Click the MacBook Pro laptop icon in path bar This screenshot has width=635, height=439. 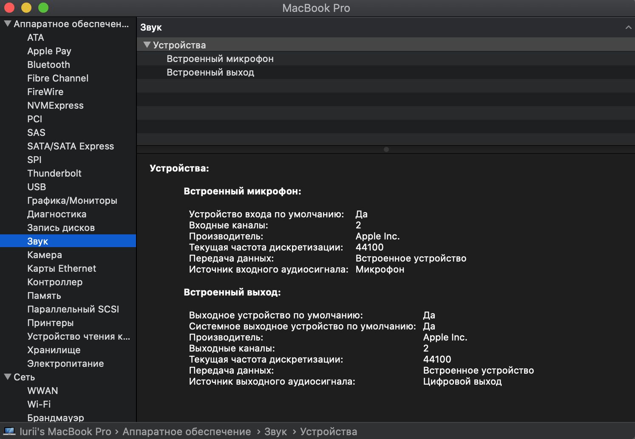[x=9, y=431]
